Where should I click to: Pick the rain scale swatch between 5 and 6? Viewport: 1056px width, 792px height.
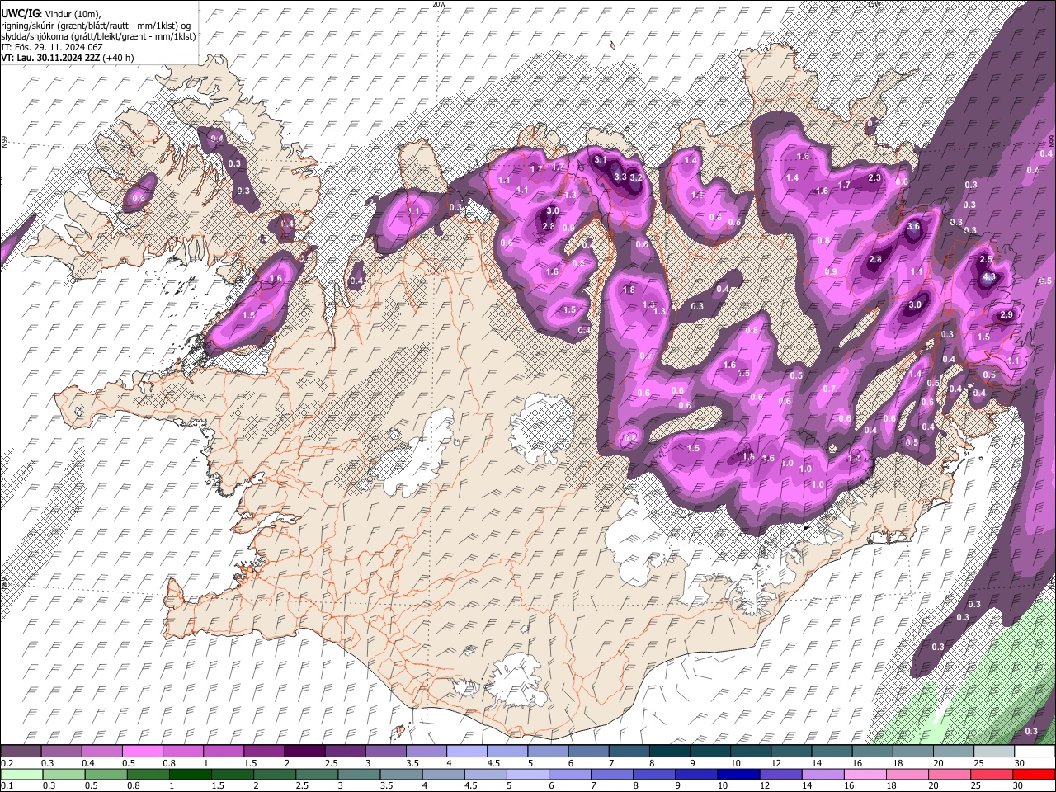click(x=528, y=774)
